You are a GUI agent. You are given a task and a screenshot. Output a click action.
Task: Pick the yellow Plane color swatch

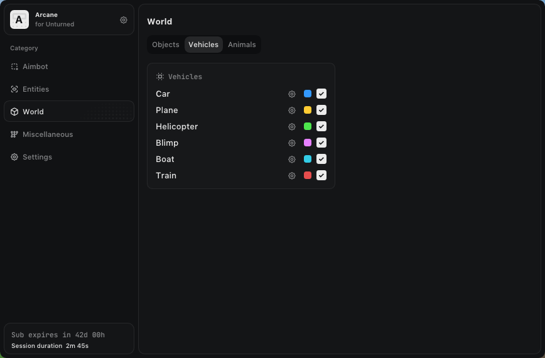point(308,111)
